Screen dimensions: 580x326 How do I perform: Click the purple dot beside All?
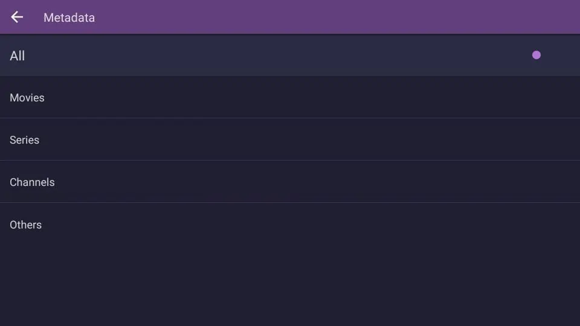pos(536,55)
